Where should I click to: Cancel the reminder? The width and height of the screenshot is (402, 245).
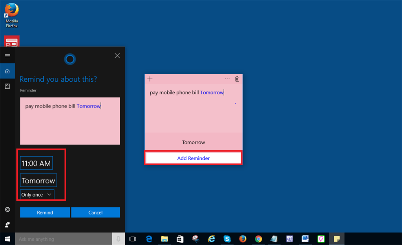coord(95,212)
